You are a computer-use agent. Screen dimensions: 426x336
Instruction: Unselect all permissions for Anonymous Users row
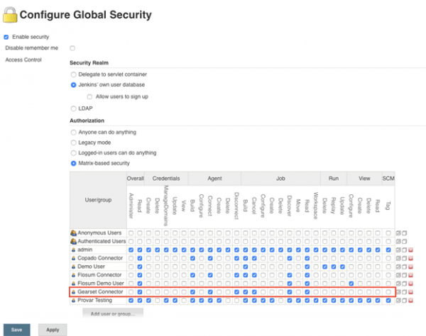click(x=404, y=233)
